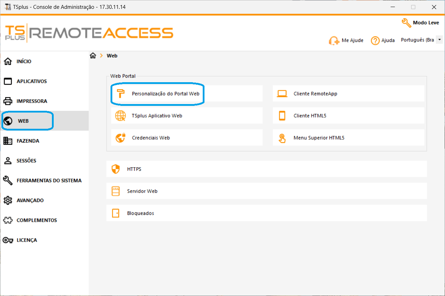The width and height of the screenshot is (445, 296).
Task: Click the Ajuda help button
Action: [383, 41]
